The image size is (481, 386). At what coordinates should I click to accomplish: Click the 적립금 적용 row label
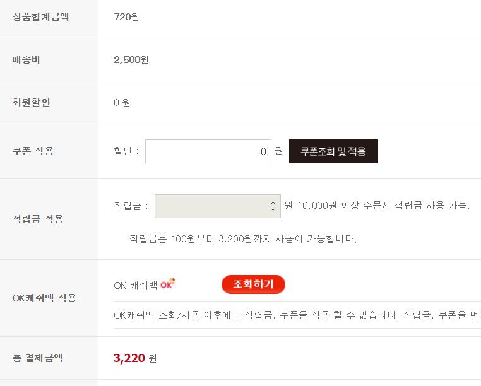coord(38,219)
